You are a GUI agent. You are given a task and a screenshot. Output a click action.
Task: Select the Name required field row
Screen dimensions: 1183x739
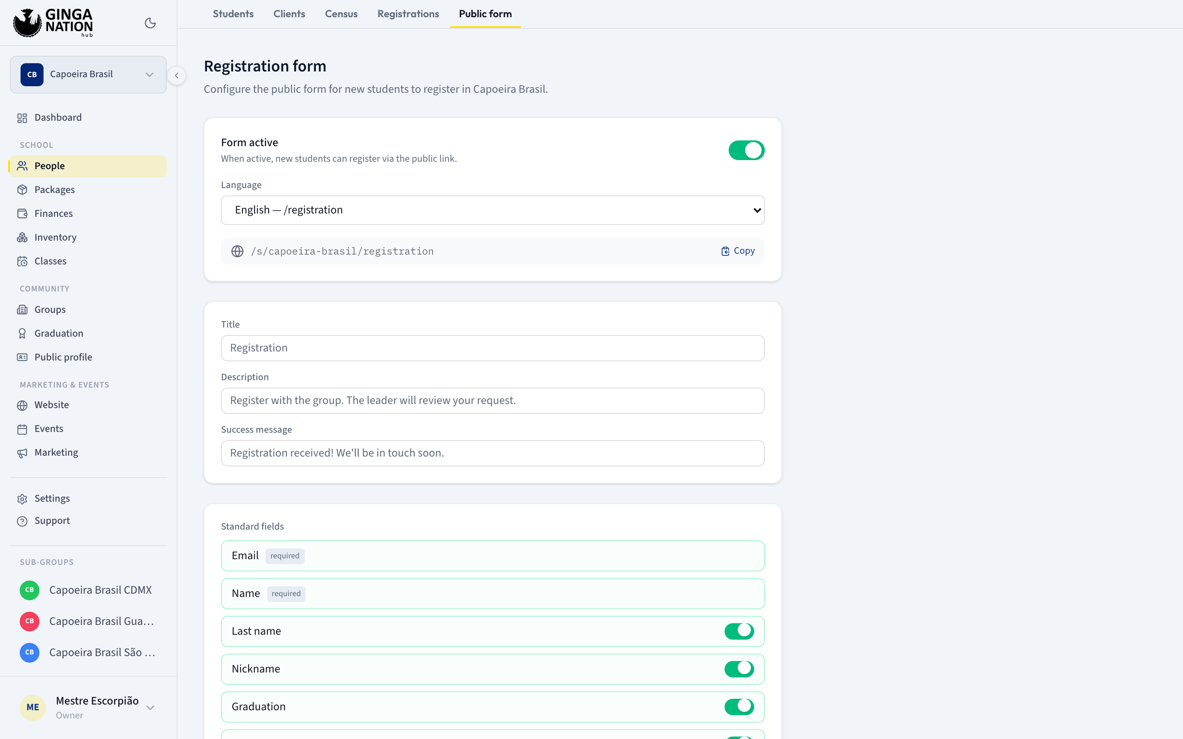coord(492,593)
